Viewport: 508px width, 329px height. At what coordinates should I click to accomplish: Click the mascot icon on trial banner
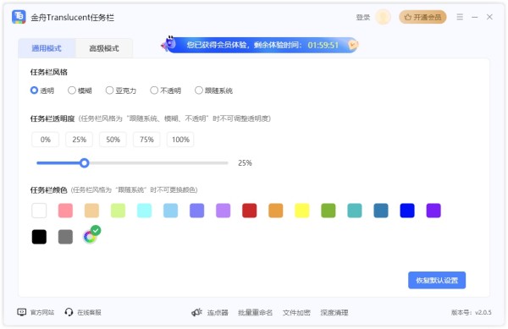[168, 44]
